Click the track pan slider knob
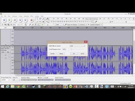The height and width of the screenshot is (101, 135). [x=5, y=58]
